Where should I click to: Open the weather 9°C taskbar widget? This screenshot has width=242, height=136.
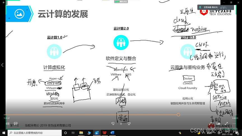click(205, 133)
